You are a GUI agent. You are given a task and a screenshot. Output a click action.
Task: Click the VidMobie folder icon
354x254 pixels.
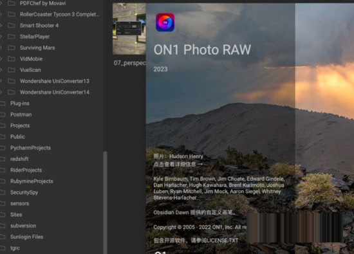pos(12,59)
